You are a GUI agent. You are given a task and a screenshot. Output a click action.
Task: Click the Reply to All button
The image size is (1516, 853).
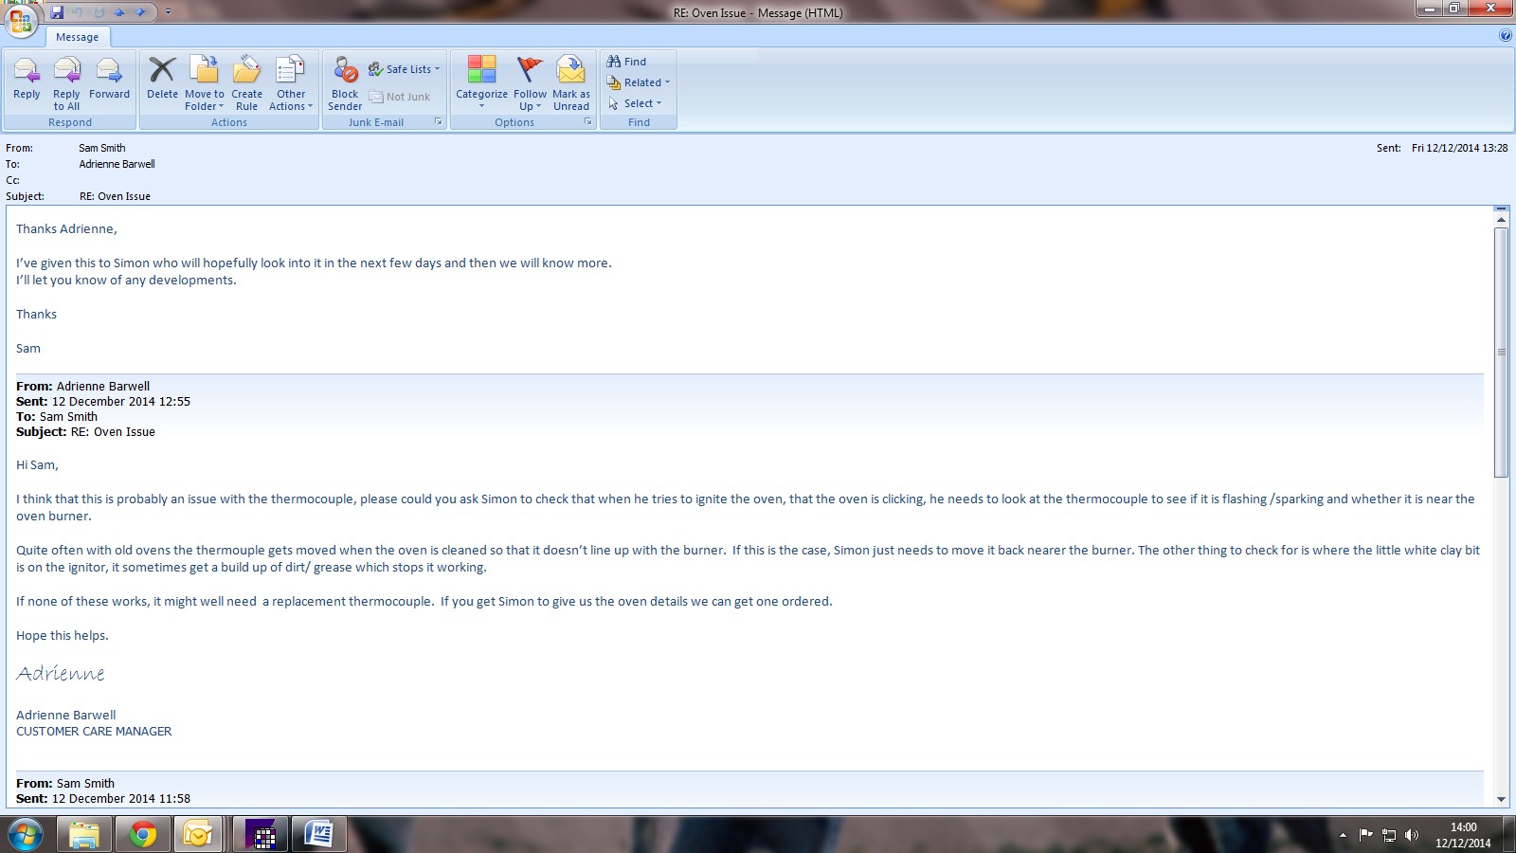tap(66, 83)
